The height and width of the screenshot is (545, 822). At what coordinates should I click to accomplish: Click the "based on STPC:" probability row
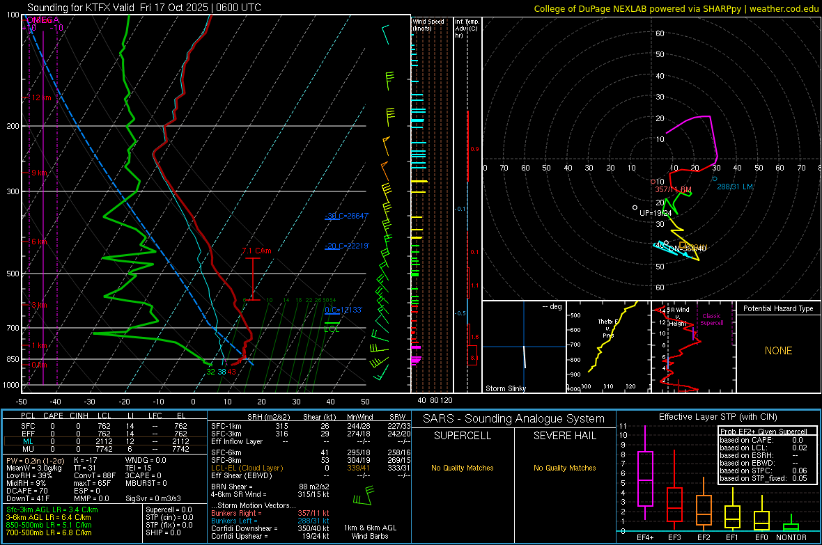pos(763,471)
